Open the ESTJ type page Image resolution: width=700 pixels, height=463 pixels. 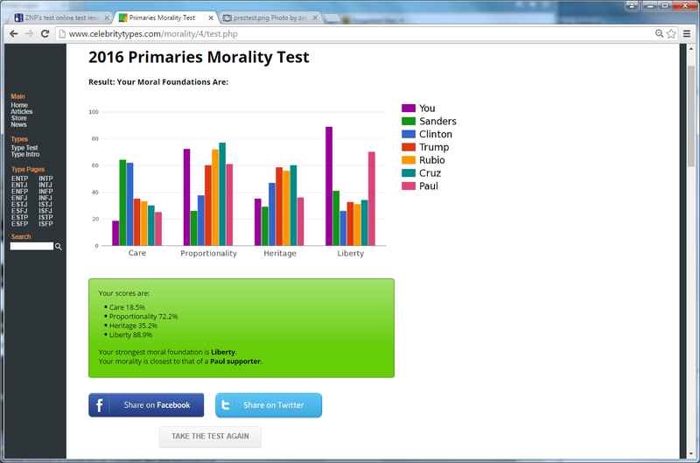pos(19,205)
